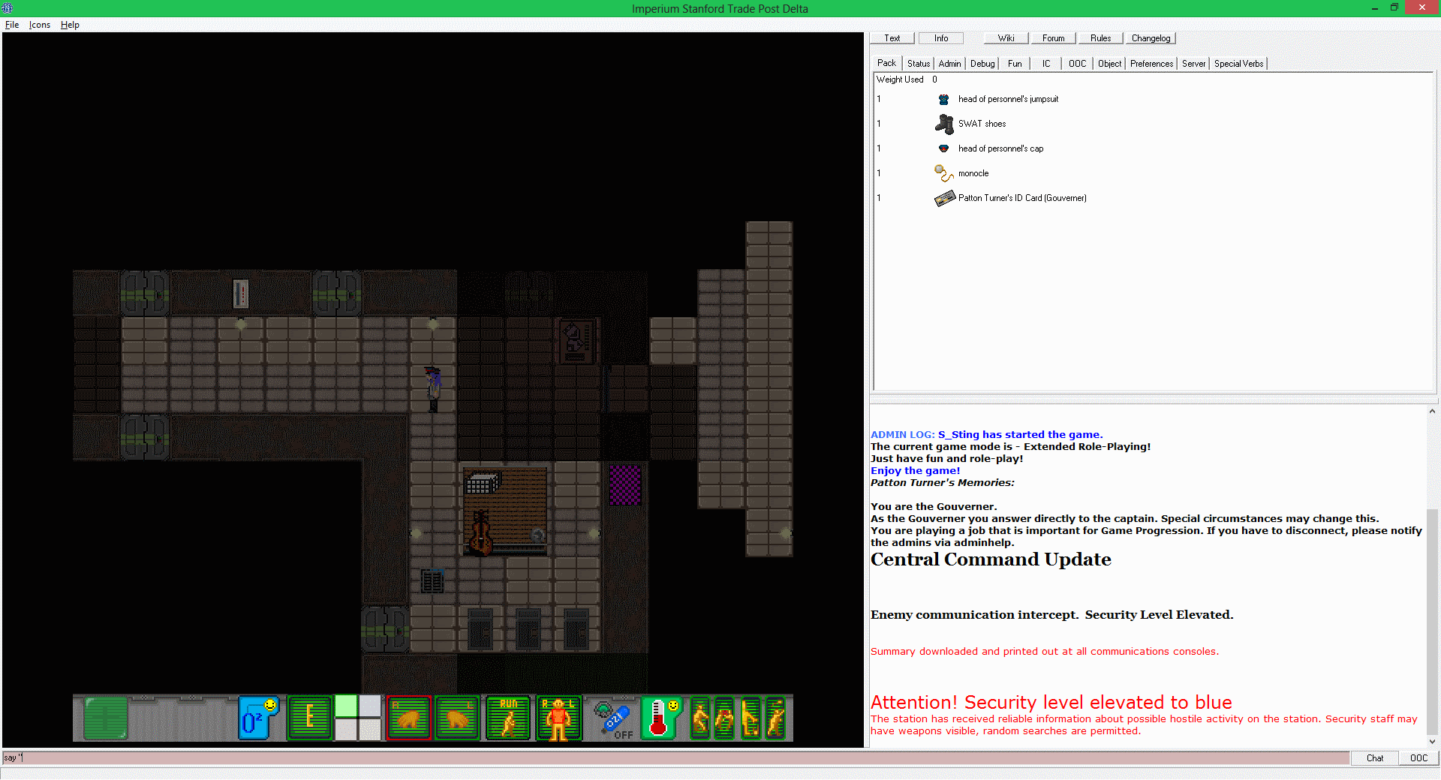This screenshot has width=1441, height=780.
Task: Click the purple floor tile
Action: (625, 484)
